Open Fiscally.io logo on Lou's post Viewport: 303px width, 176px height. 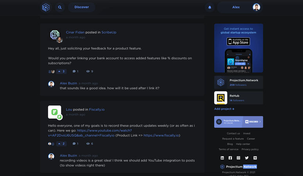[x=55, y=112]
